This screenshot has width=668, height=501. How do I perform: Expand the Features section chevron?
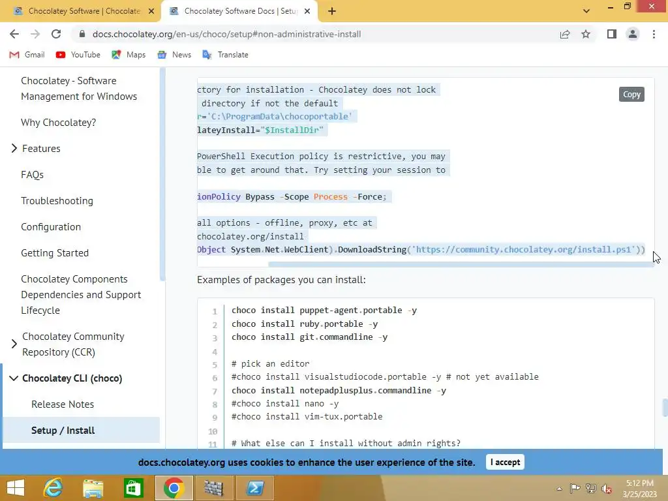[x=14, y=148]
